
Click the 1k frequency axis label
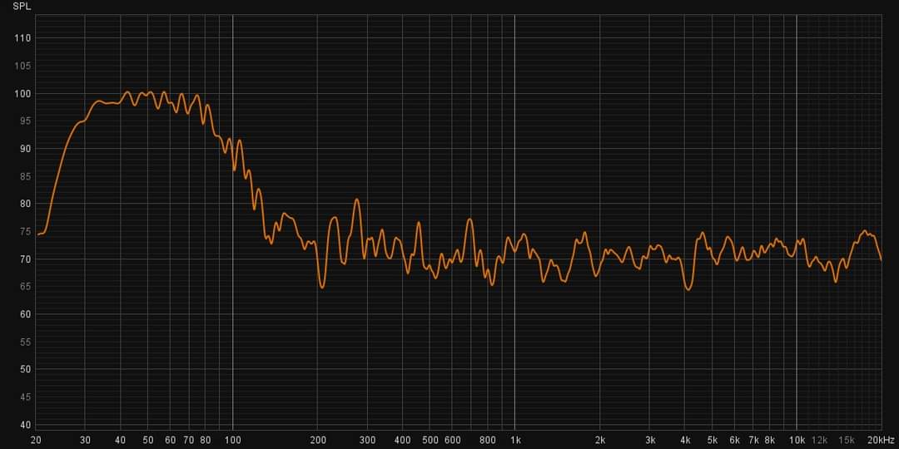pyautogui.click(x=515, y=440)
